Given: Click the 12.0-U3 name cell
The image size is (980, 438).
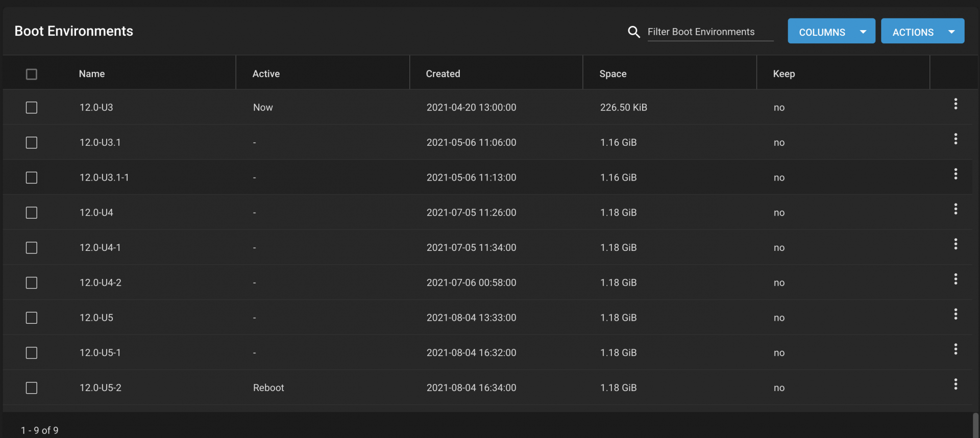Looking at the screenshot, I should (x=96, y=108).
